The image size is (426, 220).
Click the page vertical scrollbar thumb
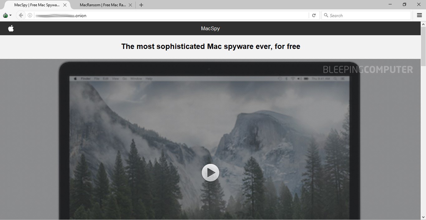423,46
